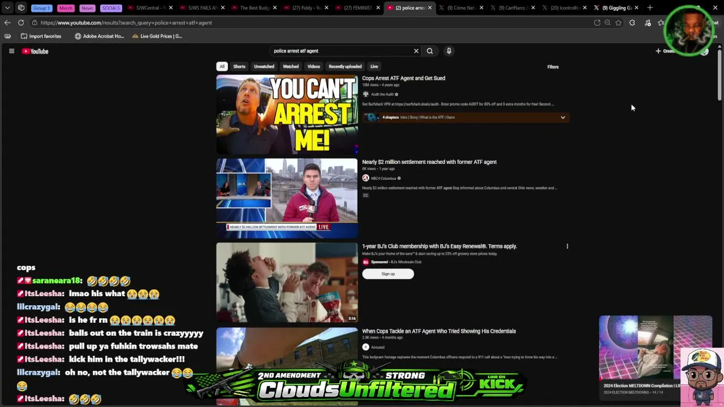Select the Watched filter chip
This screenshot has width=724, height=407.
click(x=291, y=67)
